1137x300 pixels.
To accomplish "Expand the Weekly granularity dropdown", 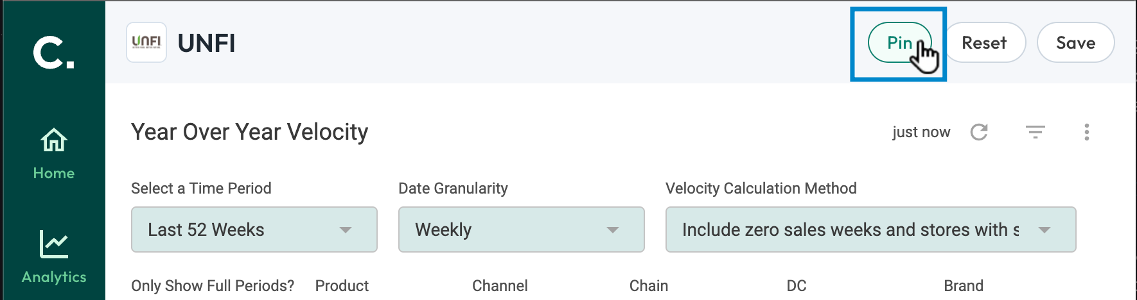I will [x=522, y=229].
